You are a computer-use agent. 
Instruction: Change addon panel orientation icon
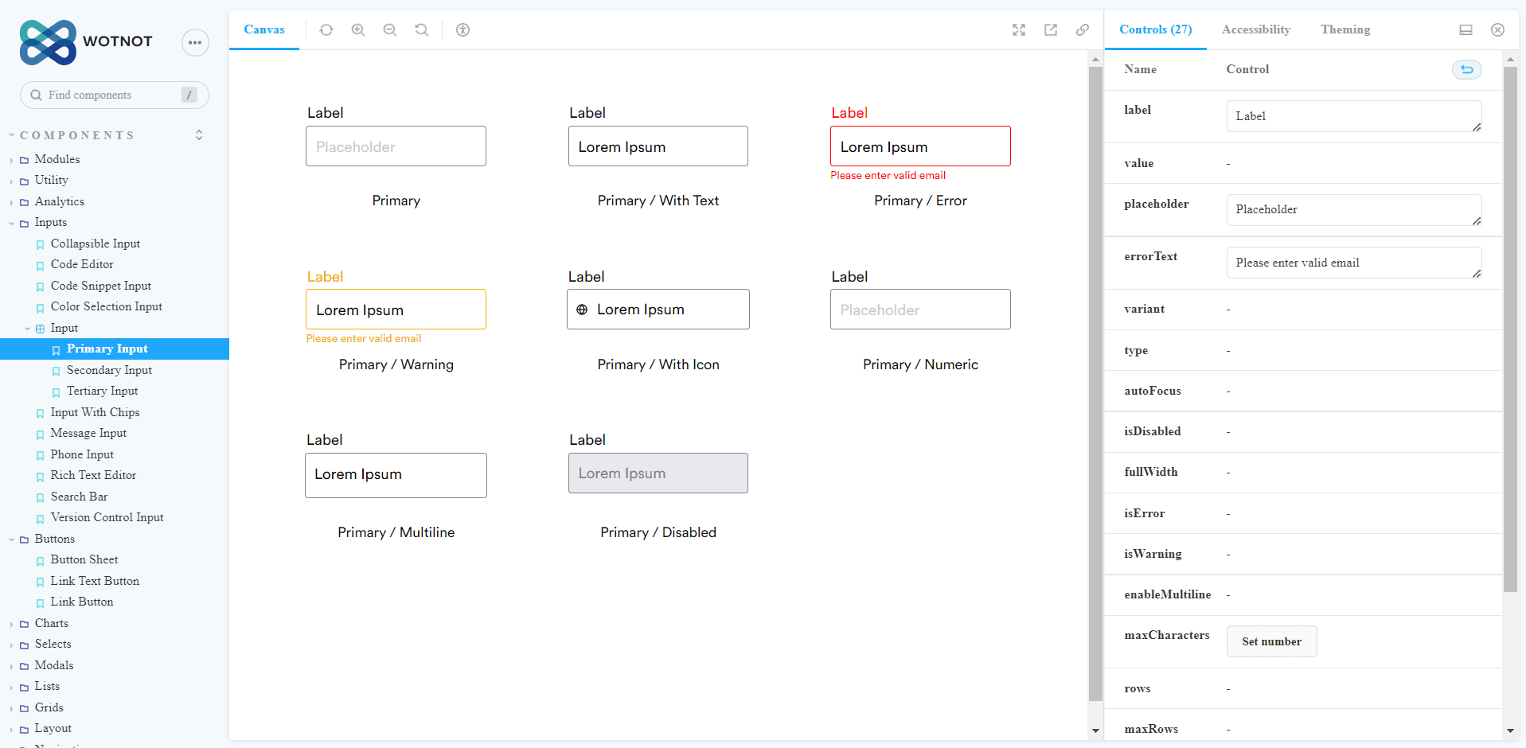point(1466,29)
